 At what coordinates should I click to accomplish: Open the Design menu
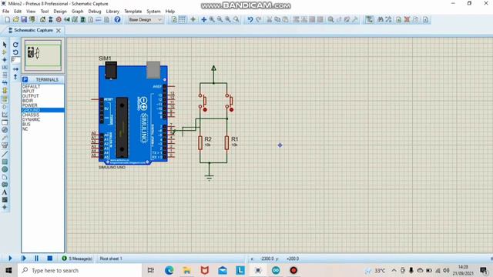coord(60,12)
